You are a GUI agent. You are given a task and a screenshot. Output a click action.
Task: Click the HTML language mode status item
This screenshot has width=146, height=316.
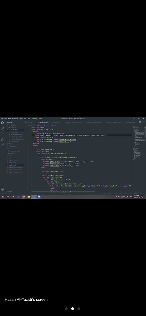[125, 194]
